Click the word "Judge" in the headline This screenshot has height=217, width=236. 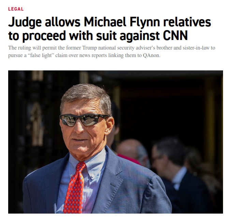(25, 23)
